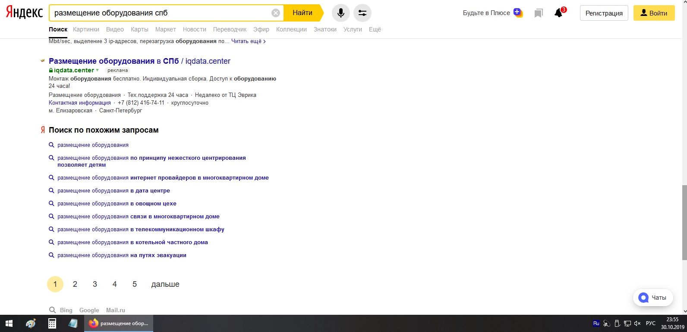Search the query in Bing
Image resolution: width=687 pixels, height=332 pixels.
pos(66,310)
